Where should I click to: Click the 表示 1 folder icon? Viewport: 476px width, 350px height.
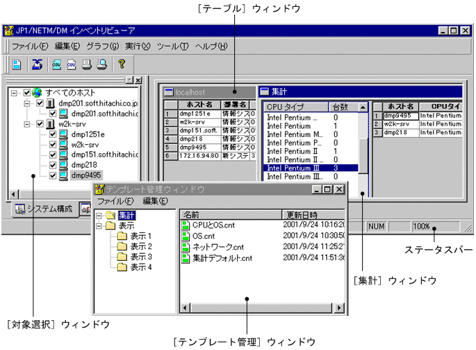pyautogui.click(x=122, y=236)
